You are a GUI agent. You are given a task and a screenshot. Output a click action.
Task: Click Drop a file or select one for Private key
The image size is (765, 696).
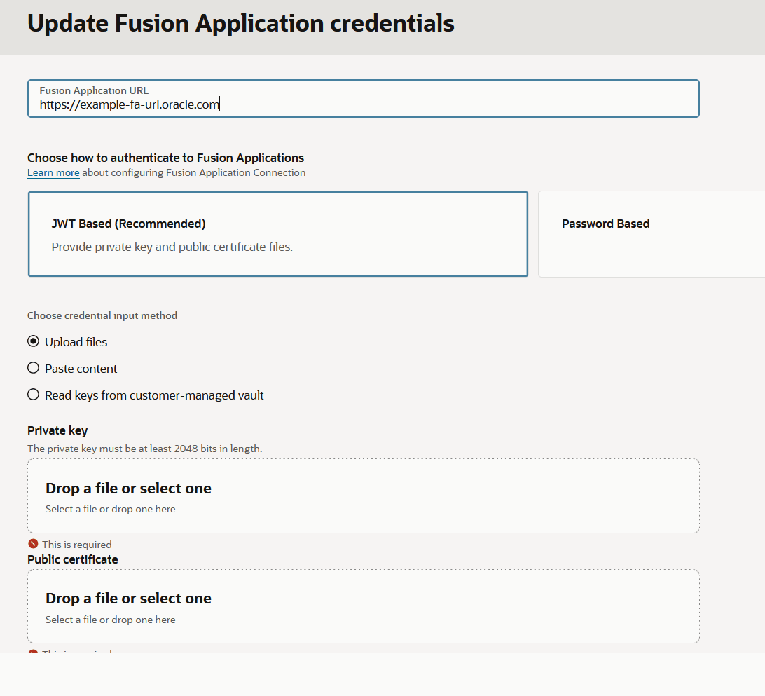pos(363,494)
